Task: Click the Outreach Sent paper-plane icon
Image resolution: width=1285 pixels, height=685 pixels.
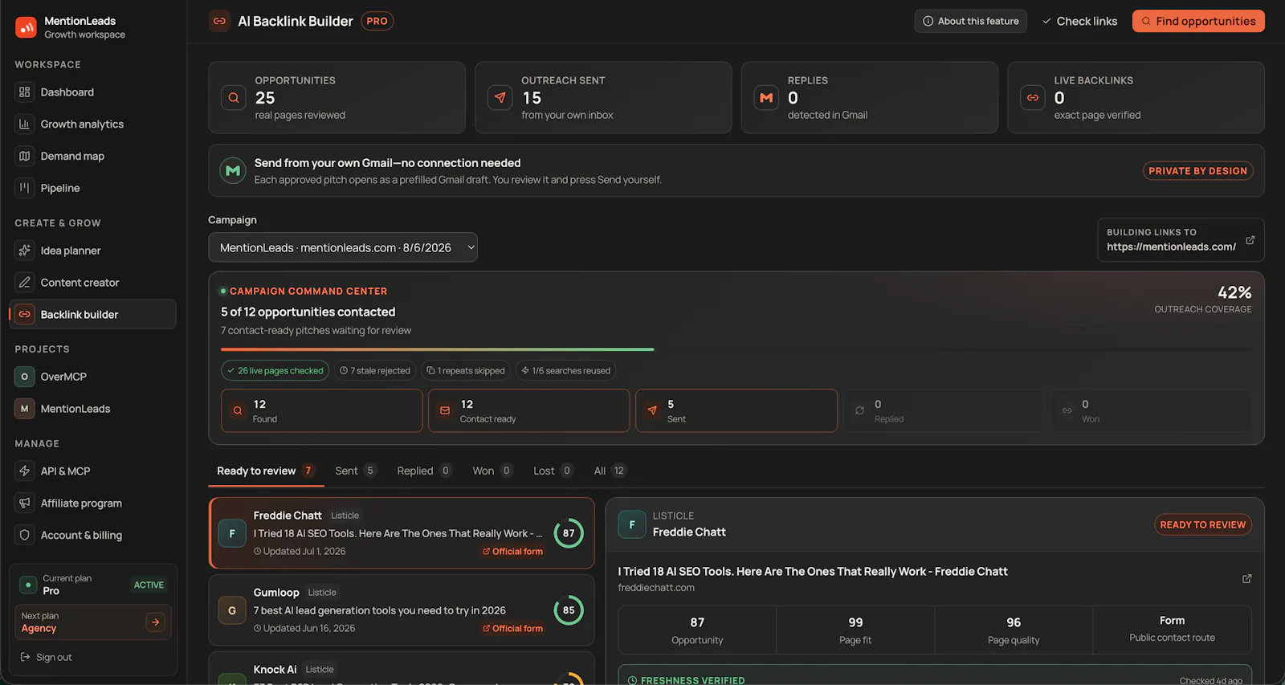Action: click(x=500, y=98)
